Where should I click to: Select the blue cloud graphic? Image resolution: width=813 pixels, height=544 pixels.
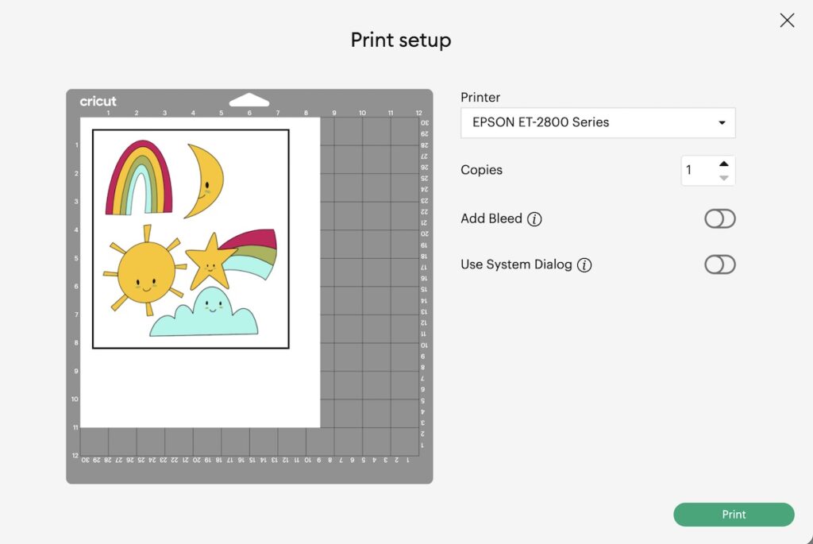[x=205, y=314]
